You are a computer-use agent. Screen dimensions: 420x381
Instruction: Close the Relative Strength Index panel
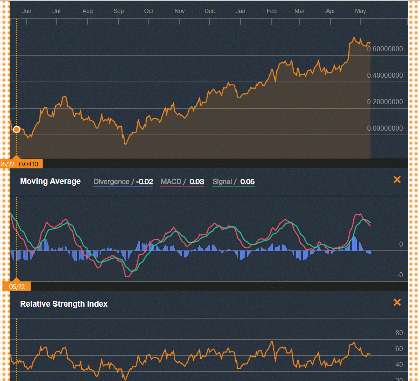coord(397,302)
